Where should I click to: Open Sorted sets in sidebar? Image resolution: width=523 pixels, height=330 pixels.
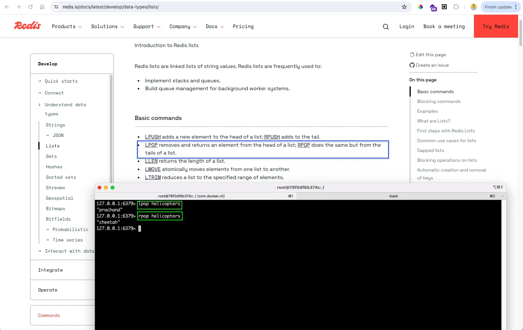pyautogui.click(x=61, y=177)
